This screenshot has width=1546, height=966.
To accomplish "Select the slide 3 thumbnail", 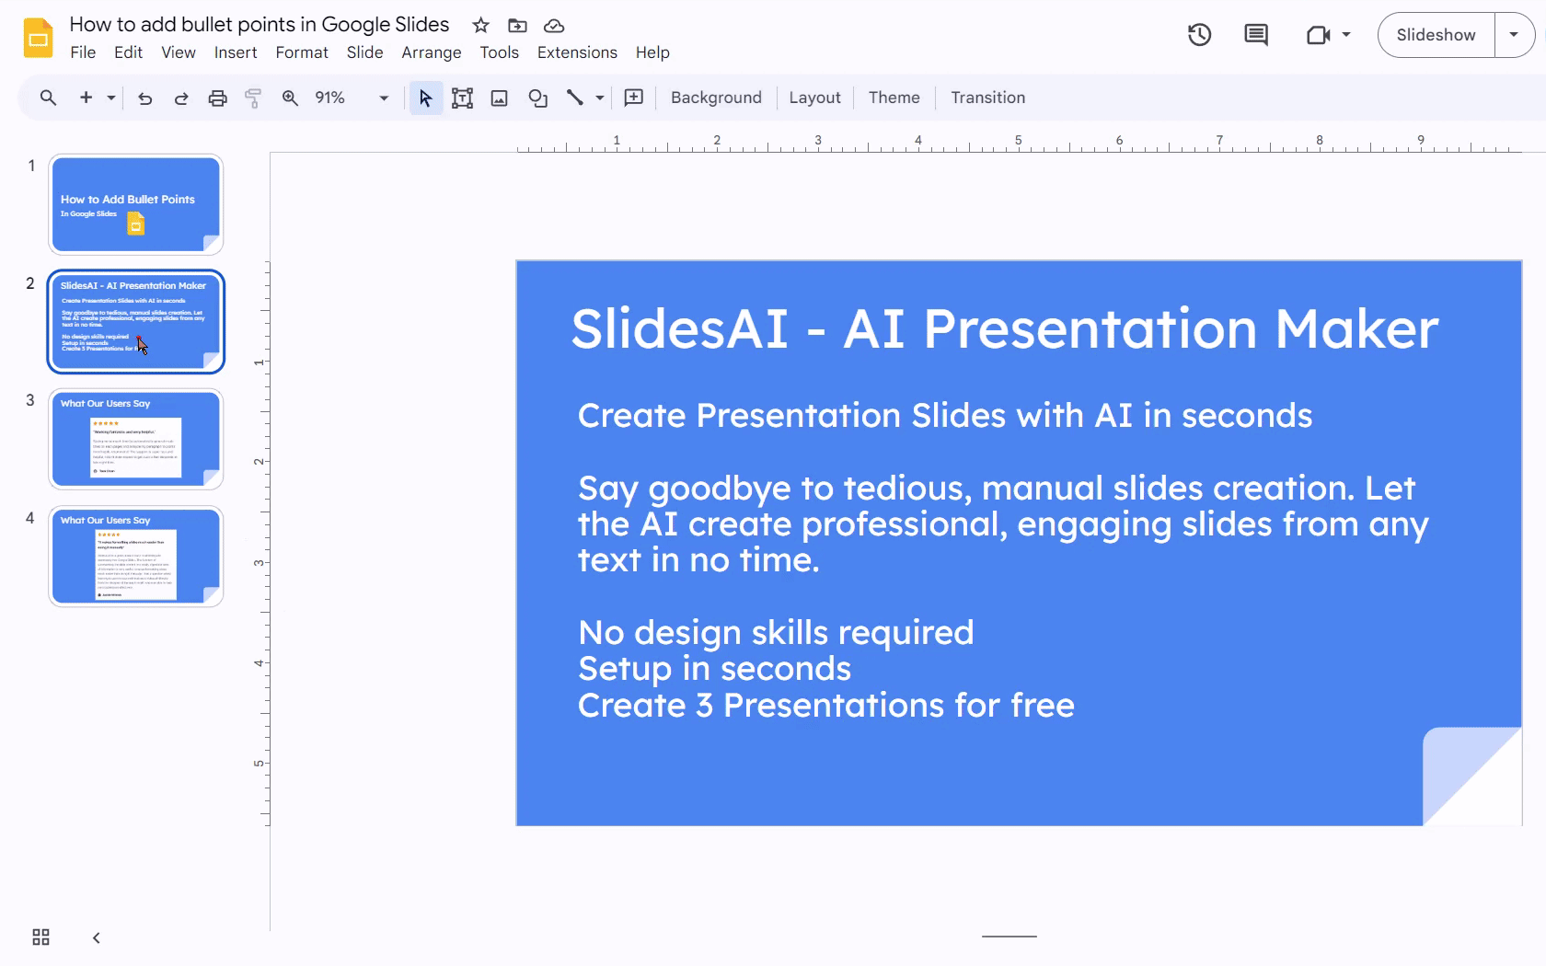I will pos(135,439).
